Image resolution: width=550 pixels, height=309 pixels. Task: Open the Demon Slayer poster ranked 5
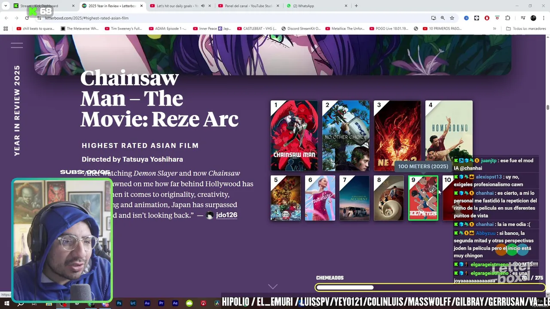tap(286, 198)
